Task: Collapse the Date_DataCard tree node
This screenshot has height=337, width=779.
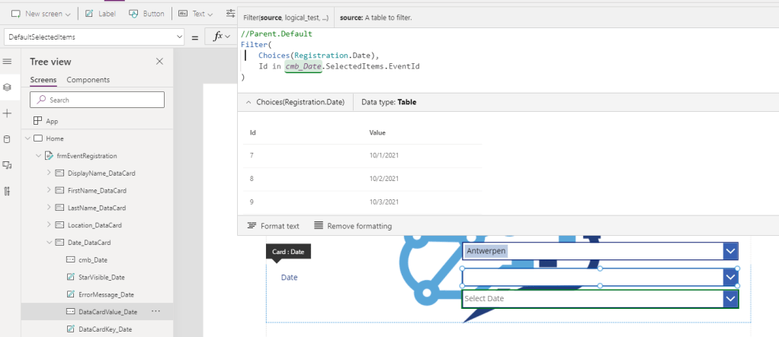Action: pyautogui.click(x=50, y=243)
